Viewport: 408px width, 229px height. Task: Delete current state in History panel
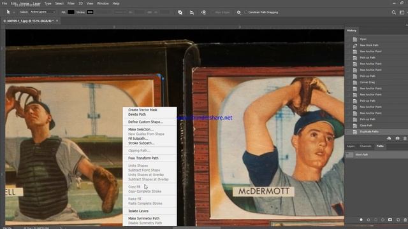tap(405, 139)
